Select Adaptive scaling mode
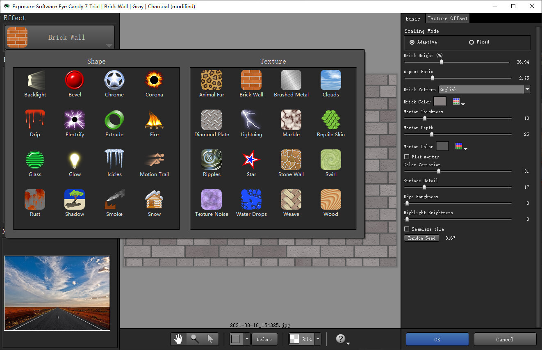Viewport: 542px width, 350px height. pyautogui.click(x=412, y=42)
